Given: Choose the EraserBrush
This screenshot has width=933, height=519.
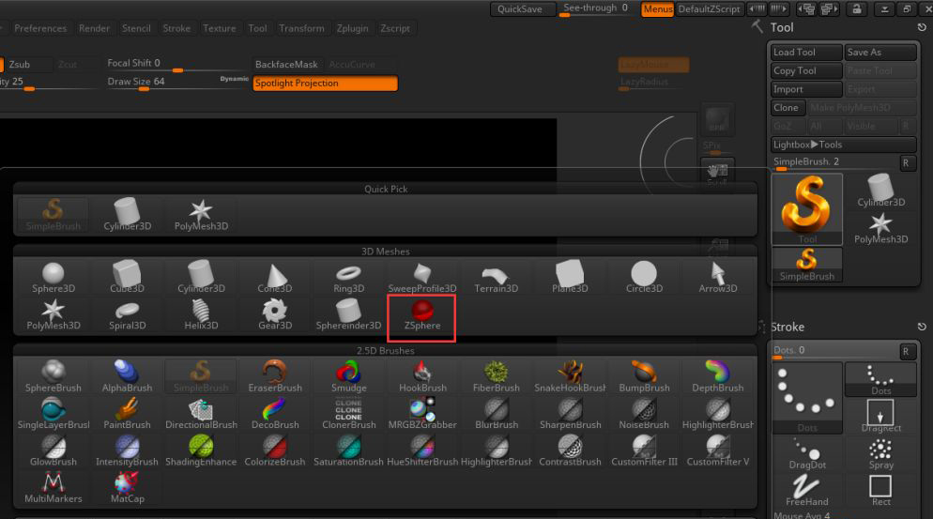Looking at the screenshot, I should [275, 377].
